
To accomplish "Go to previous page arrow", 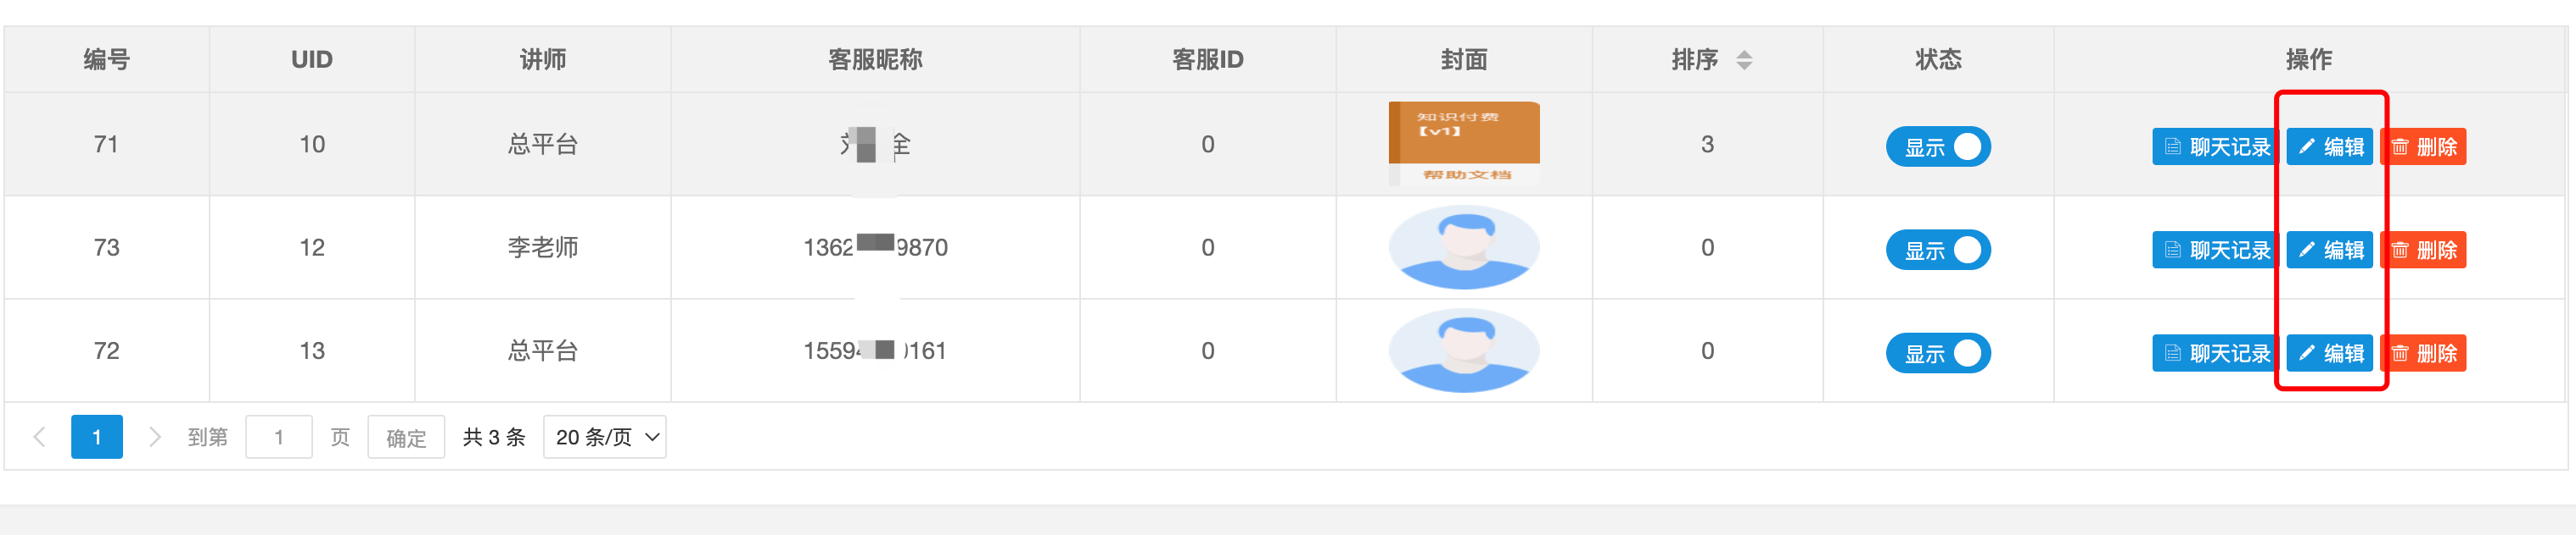I will [40, 437].
